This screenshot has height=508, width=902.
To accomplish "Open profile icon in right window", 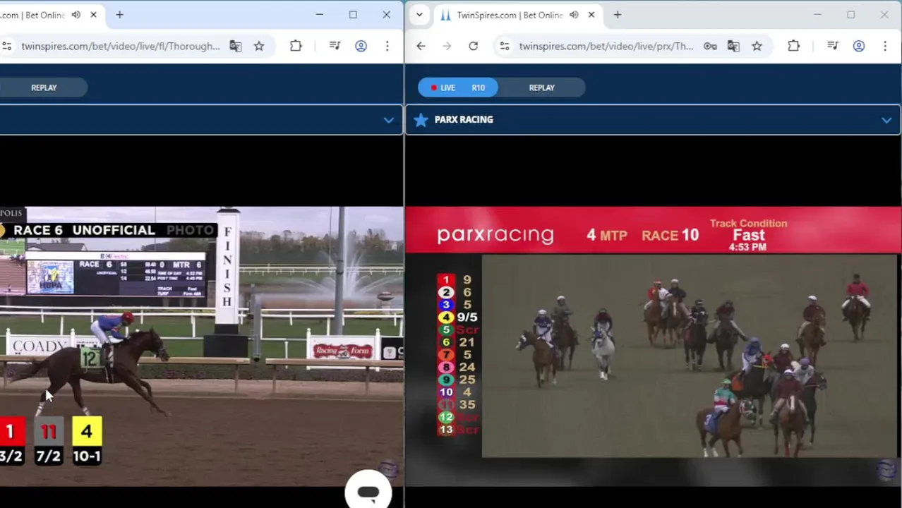I will coord(859,46).
